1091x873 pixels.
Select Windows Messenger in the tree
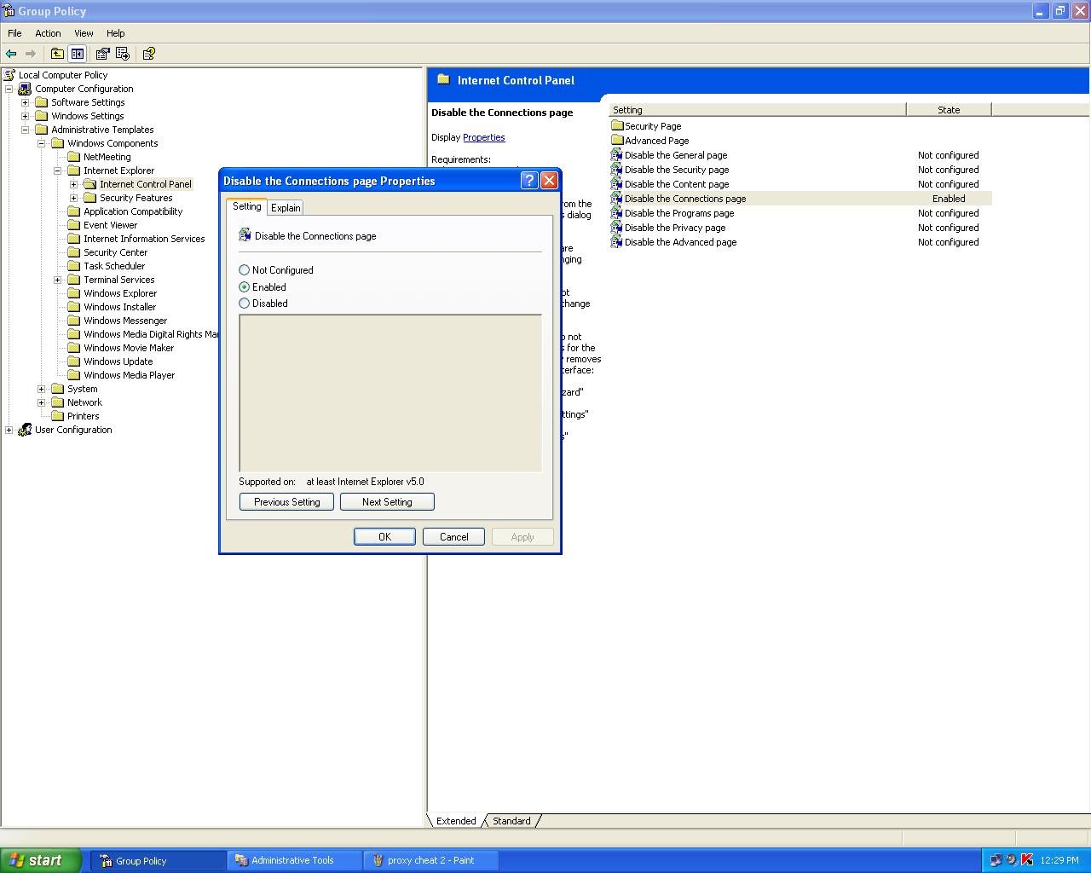click(x=125, y=321)
